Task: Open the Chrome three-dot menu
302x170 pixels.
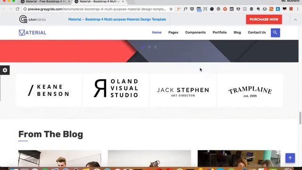Action: [298, 9]
